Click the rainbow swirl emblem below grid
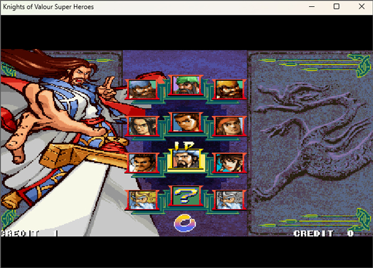Viewport: 373px width, 268px height. click(x=185, y=223)
